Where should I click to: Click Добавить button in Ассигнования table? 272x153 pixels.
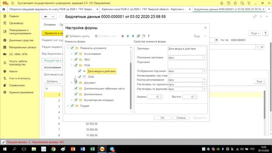pyautogui.click(x=52, y=81)
